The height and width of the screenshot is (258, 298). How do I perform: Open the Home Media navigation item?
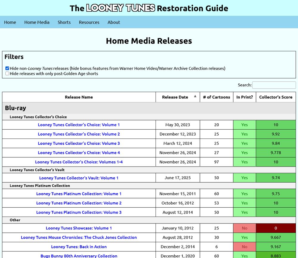pyautogui.click(x=37, y=22)
